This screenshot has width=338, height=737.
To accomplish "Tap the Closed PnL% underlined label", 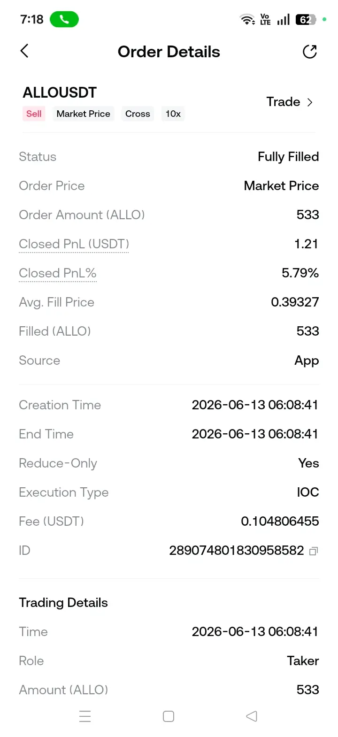I will point(58,273).
